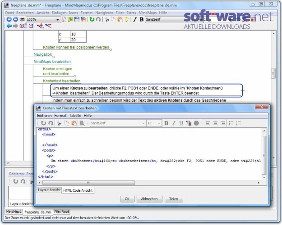Open the Datei menu
Screen dimensions: 282x225
pyautogui.click(x=9, y=13)
